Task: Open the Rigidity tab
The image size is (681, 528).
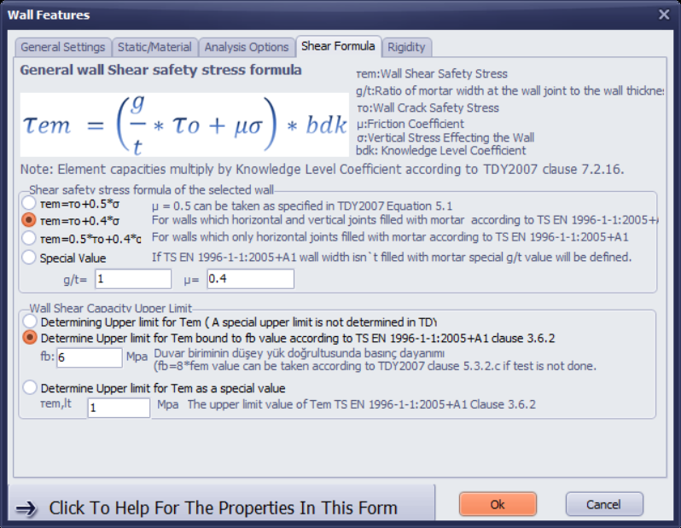Action: (x=406, y=47)
